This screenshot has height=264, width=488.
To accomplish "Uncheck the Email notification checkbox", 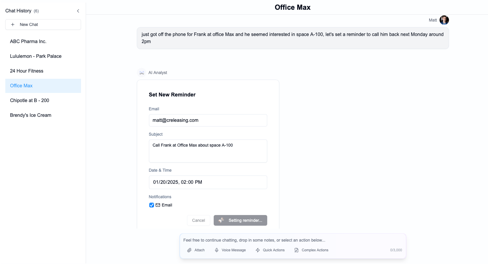I will pyautogui.click(x=152, y=205).
